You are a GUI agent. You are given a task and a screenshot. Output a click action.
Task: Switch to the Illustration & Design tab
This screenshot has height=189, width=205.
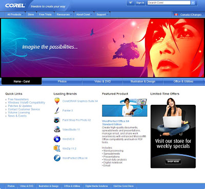pos(143,82)
